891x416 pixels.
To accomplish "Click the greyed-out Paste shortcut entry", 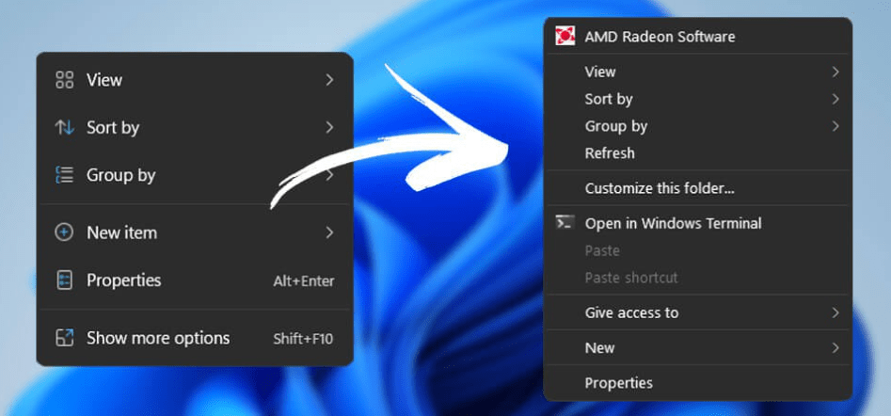I will [698, 278].
